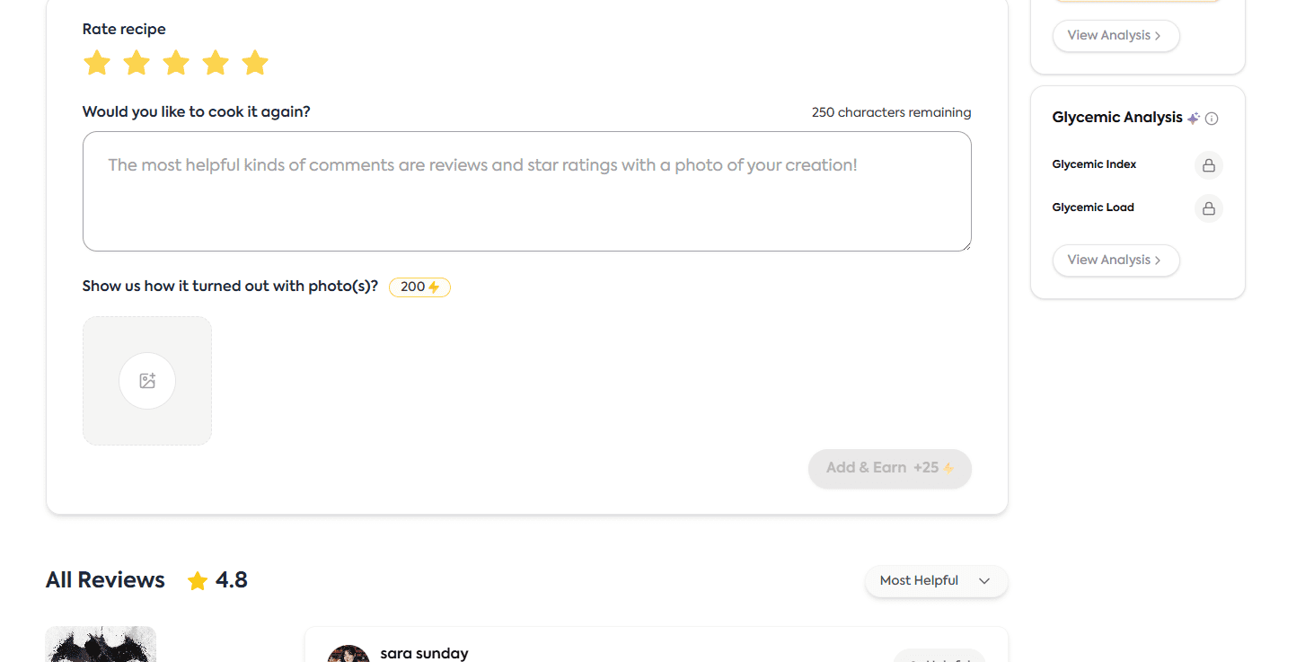The height and width of the screenshot is (662, 1314).
Task: Click the Glycemic Index lock icon
Action: coord(1209,165)
